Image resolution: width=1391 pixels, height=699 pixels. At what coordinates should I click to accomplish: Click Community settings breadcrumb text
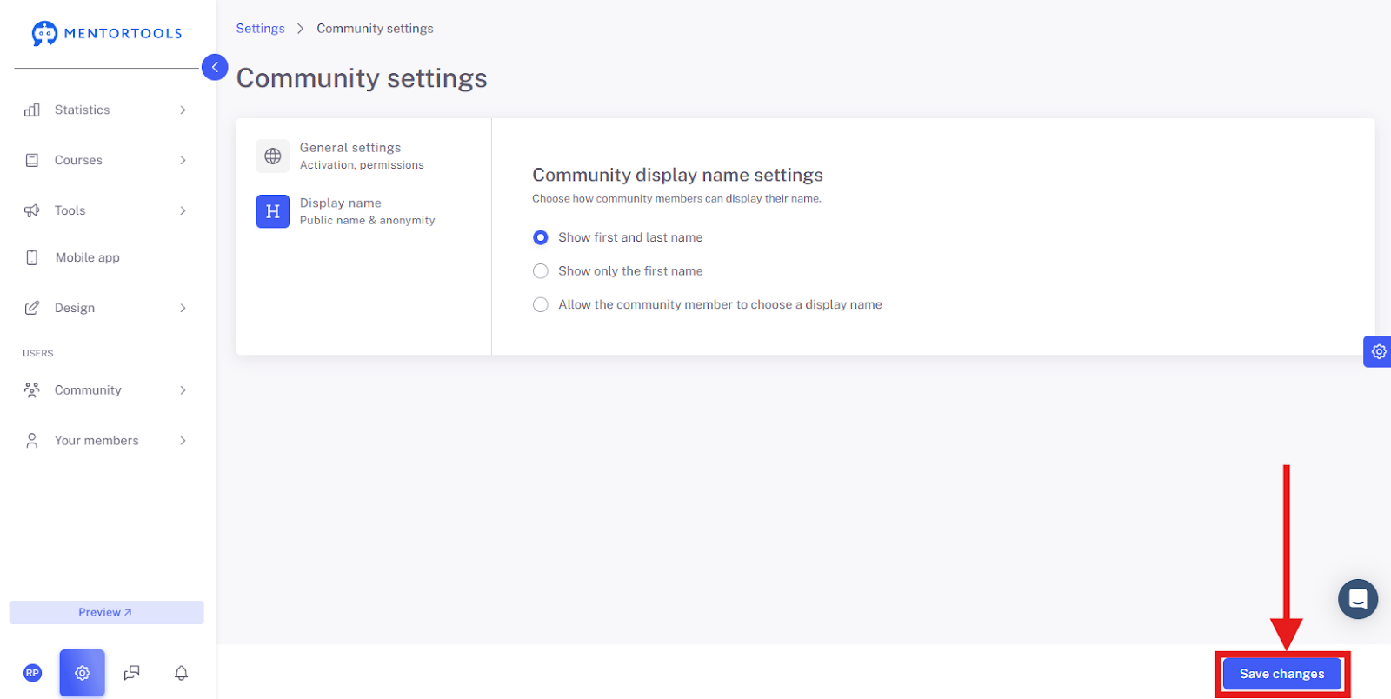(x=375, y=28)
